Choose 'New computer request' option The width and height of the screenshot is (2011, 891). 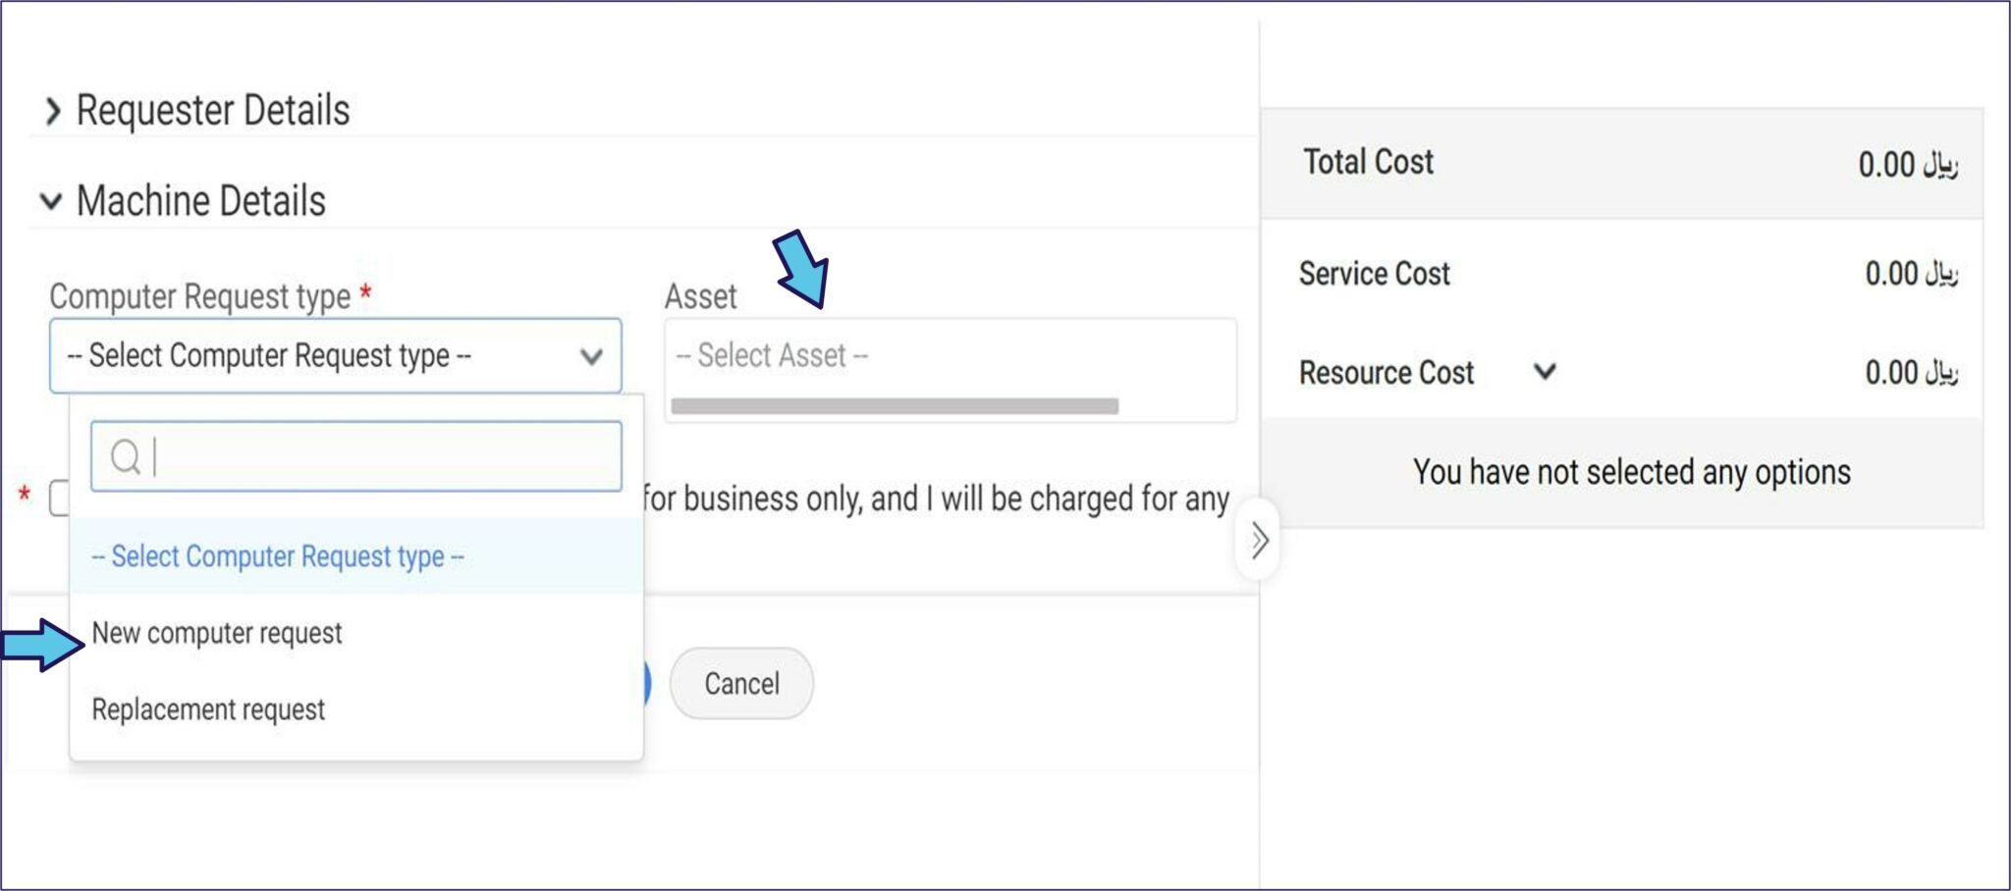(x=217, y=634)
